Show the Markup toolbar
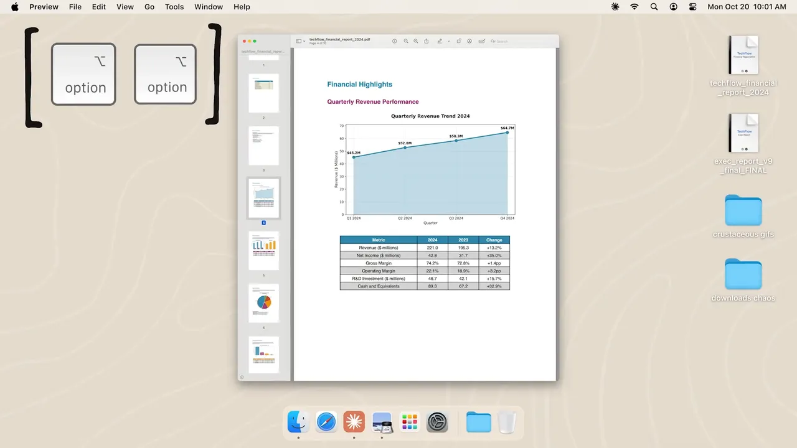The height and width of the screenshot is (448, 797). (469, 41)
